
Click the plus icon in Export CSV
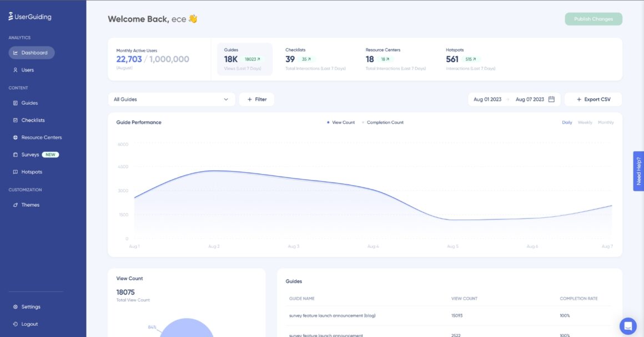(x=579, y=99)
